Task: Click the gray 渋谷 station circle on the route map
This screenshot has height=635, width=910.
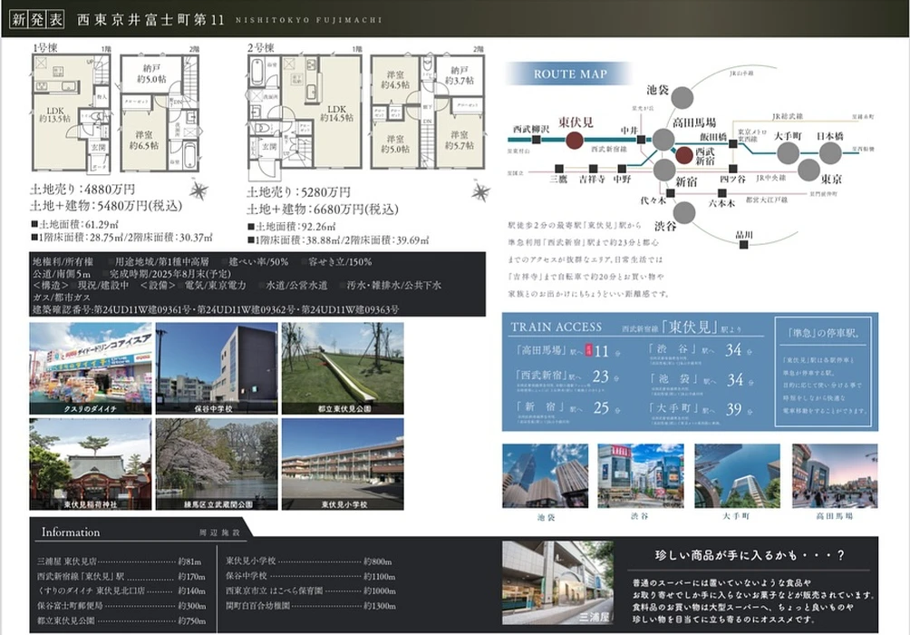Action: pos(684,212)
